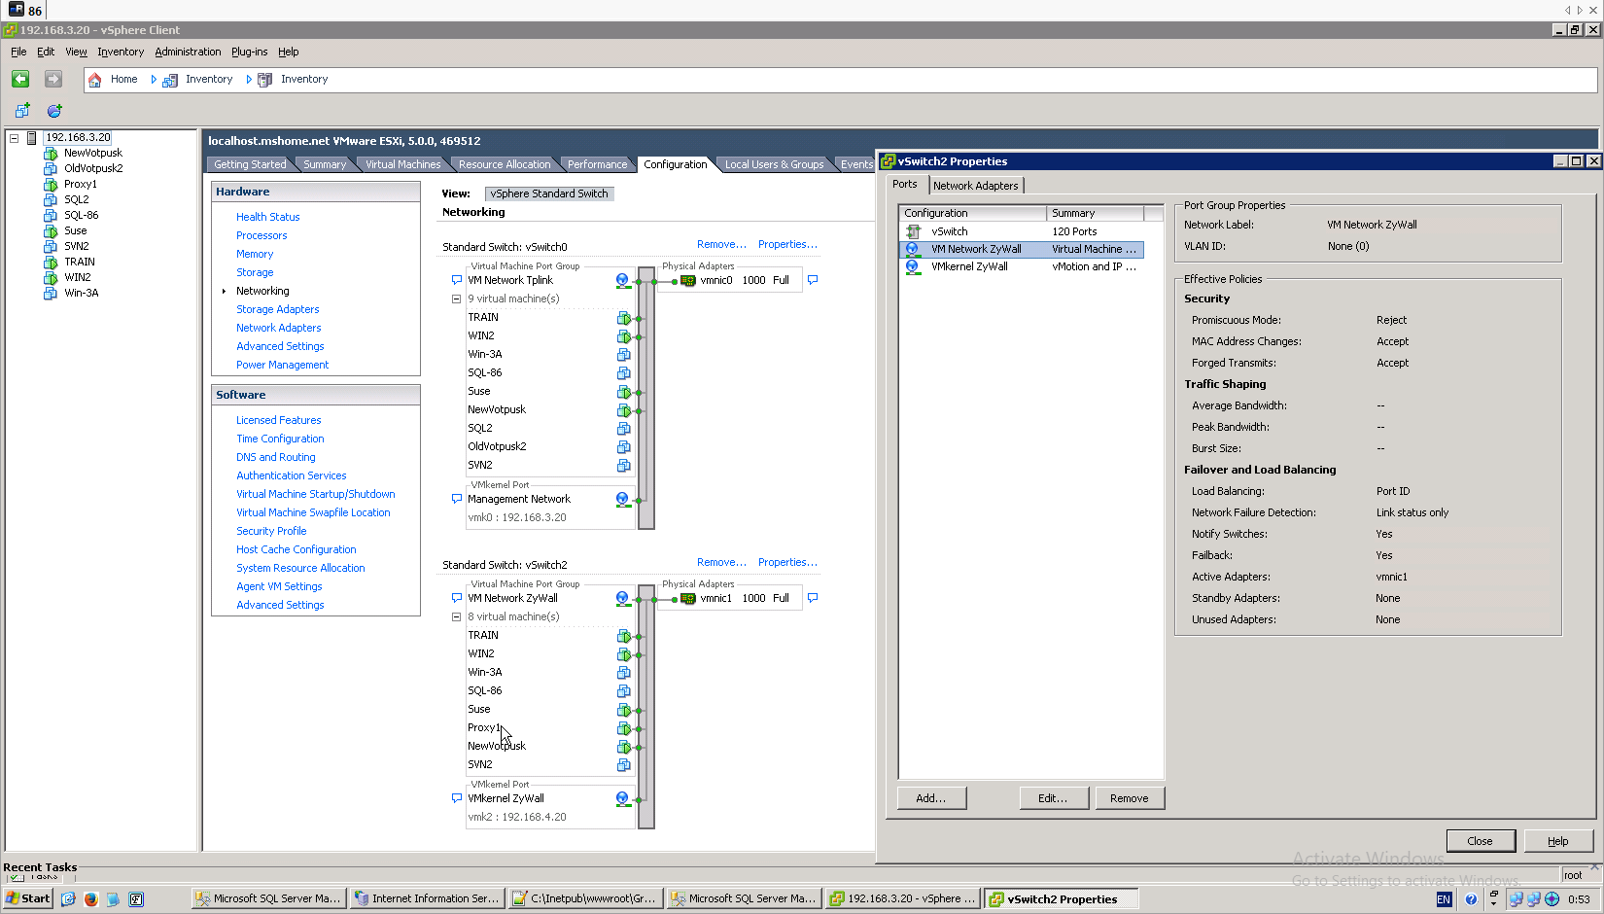
Task: Click the Management Network VMkernel port icon
Action: coord(622,499)
